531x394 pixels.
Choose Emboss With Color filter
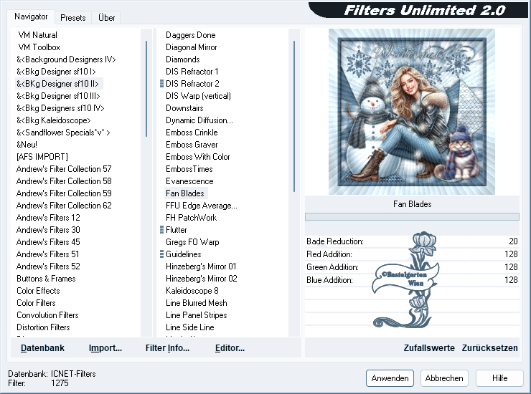point(198,157)
